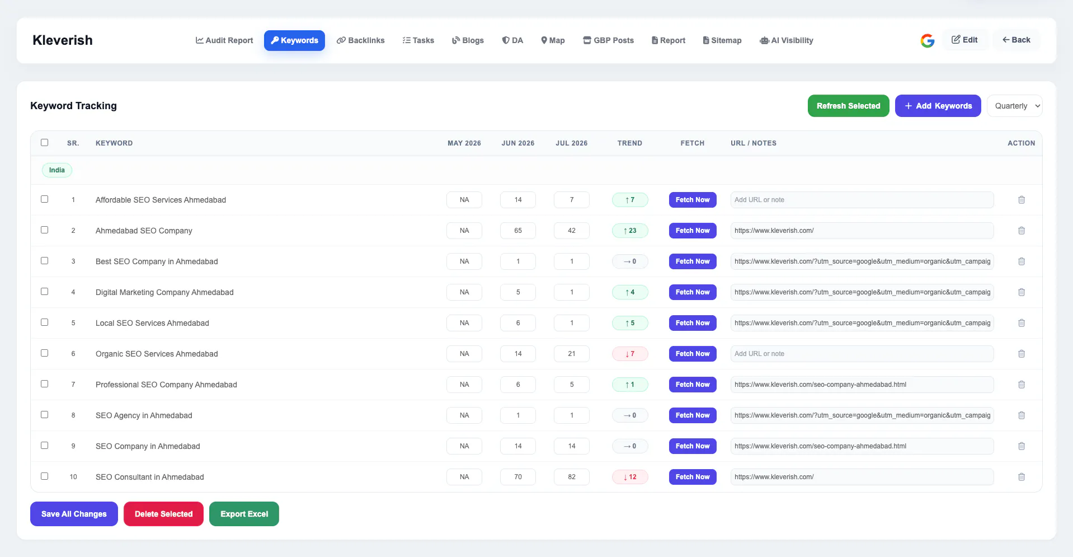The image size is (1073, 557).
Task: Select Organic SEO Services Ahmedabad checkbox
Action: pos(45,353)
